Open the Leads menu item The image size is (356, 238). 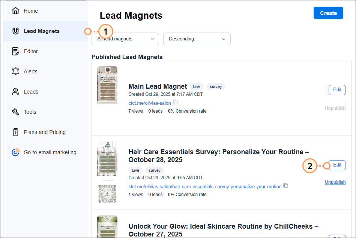31,92
